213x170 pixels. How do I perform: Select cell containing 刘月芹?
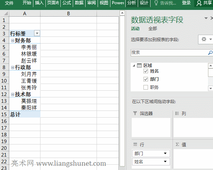(25, 74)
